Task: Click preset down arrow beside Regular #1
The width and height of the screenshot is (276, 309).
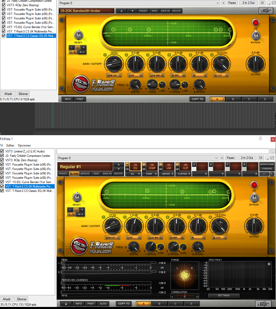Action: point(119,169)
